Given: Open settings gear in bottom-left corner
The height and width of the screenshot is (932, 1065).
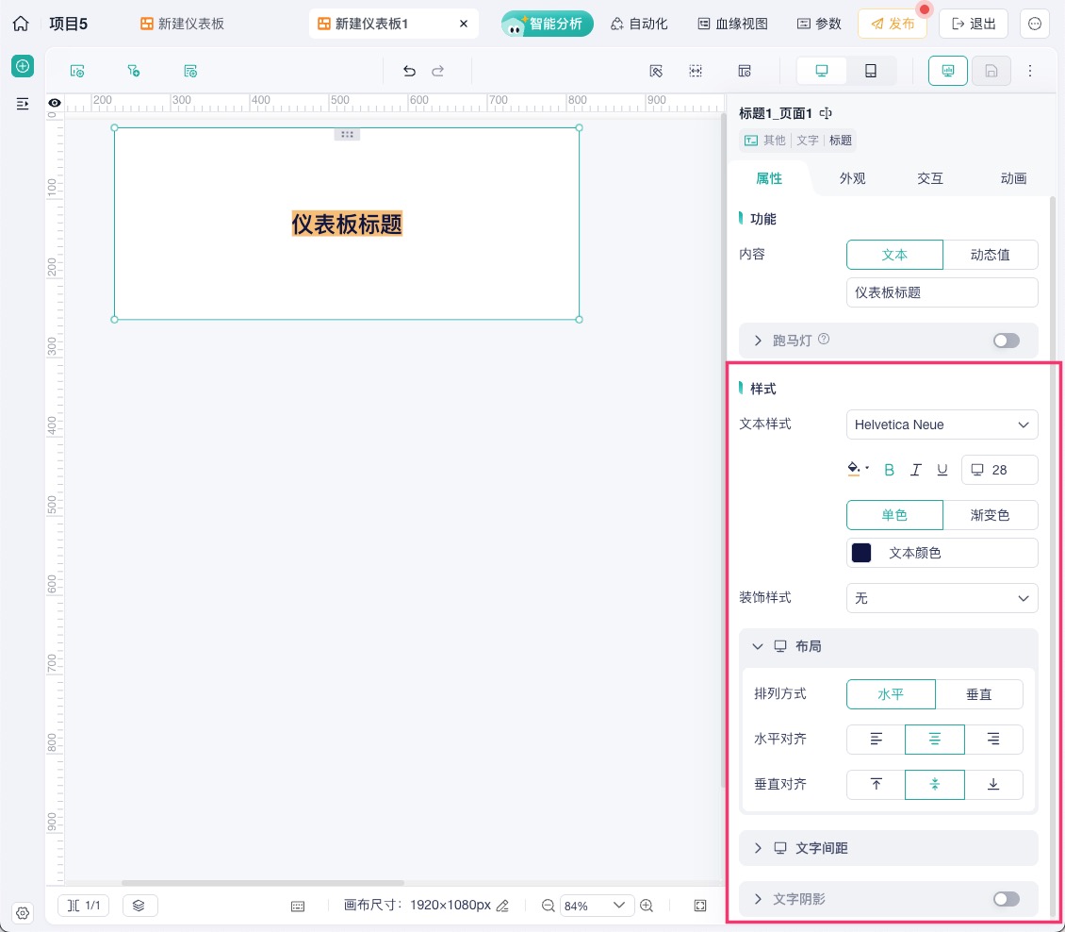Looking at the screenshot, I should coord(23,913).
